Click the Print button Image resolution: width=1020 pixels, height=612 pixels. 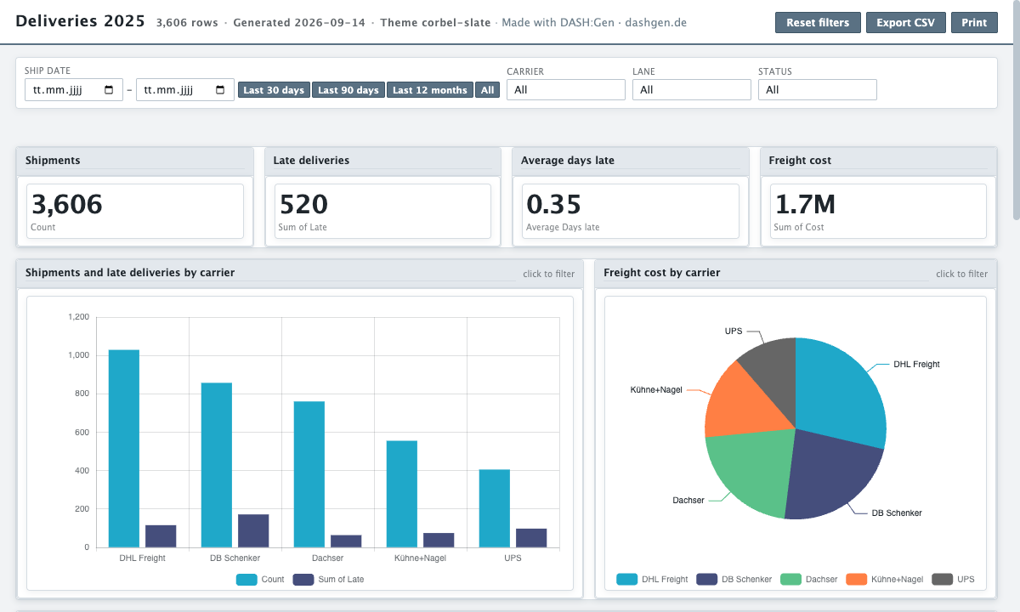click(974, 23)
